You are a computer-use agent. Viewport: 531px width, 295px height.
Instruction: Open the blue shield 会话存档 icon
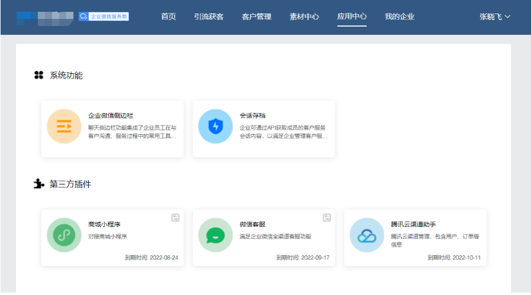coord(215,126)
